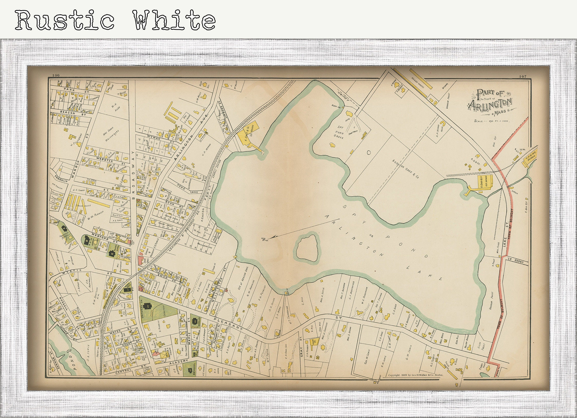Click the 'PARK ST.' street label
Viewport: 577px width, 418px height.
point(76,90)
